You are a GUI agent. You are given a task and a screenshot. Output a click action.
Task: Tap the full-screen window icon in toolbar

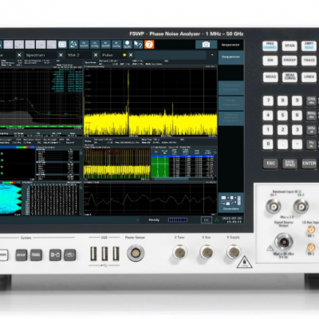62,45
